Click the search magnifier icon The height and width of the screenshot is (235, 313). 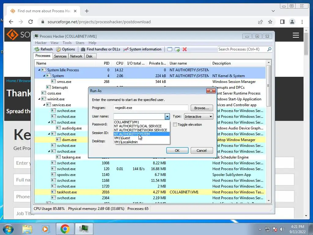pyautogui.click(x=269, y=49)
